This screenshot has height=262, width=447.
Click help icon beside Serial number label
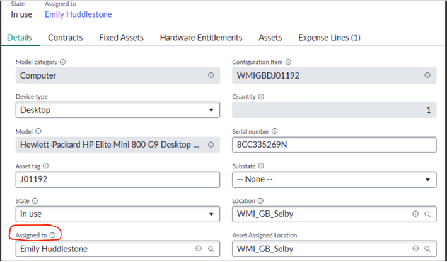(274, 131)
